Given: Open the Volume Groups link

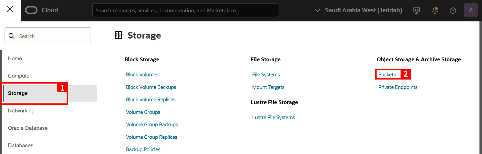Looking at the screenshot, I should click(x=143, y=112).
